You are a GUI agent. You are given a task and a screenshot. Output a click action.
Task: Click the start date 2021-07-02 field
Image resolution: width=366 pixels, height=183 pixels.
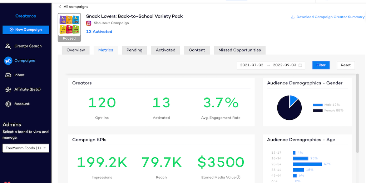tap(252, 65)
